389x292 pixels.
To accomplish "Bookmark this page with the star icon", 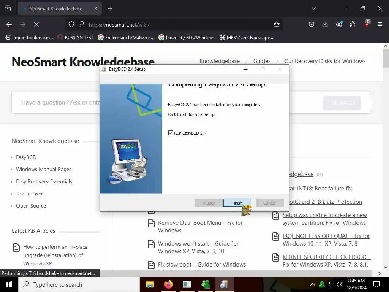I will point(277,25).
